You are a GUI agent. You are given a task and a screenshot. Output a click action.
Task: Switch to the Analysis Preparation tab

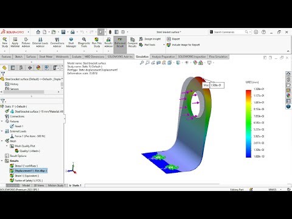(163, 57)
